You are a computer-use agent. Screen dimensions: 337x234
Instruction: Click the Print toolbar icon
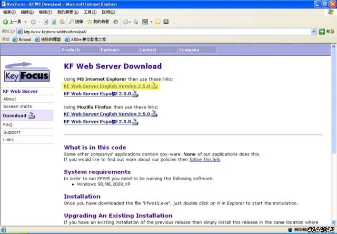point(136,22)
